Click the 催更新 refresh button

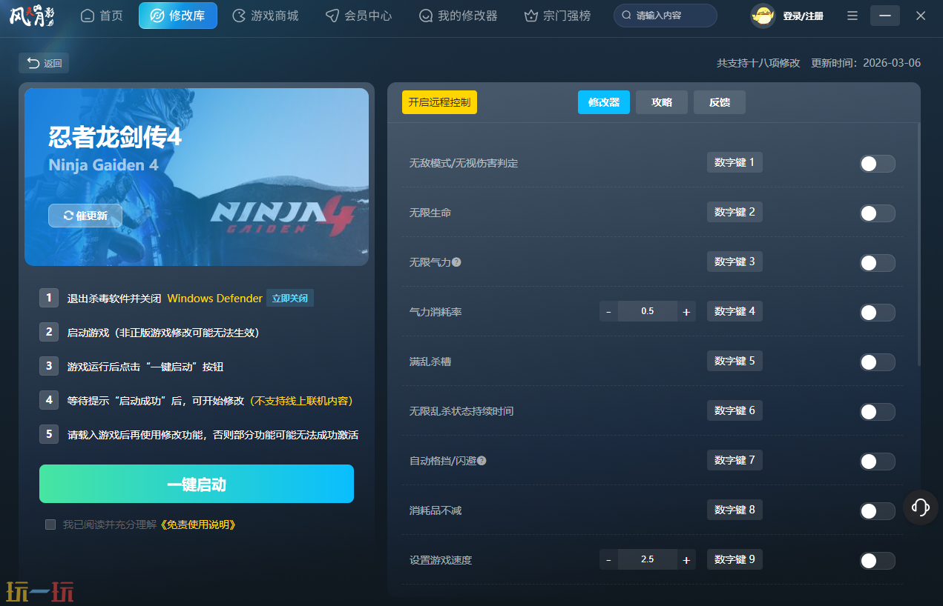(x=85, y=216)
